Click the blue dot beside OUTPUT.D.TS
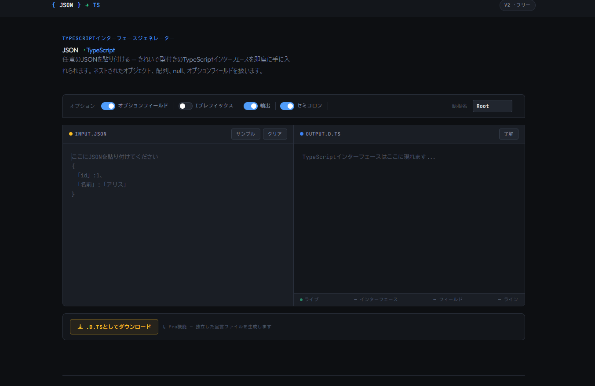This screenshot has height=386, width=595. tap(302, 134)
